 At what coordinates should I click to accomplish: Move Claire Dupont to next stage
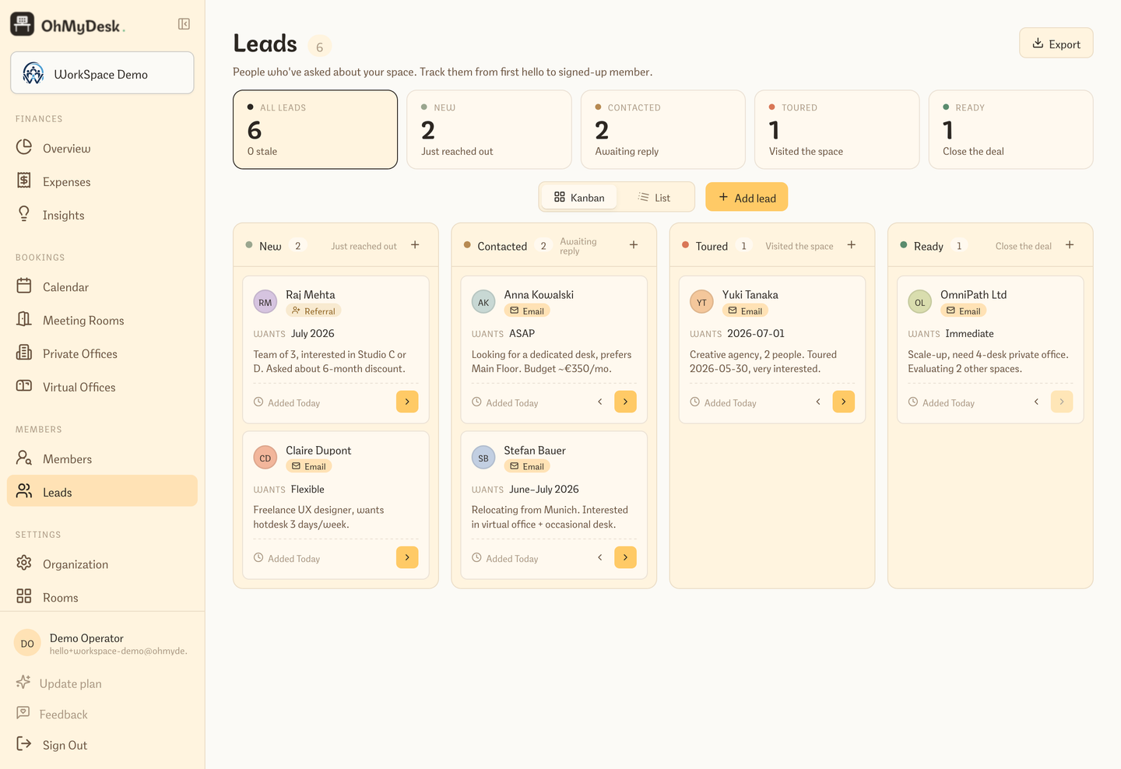[x=407, y=557]
